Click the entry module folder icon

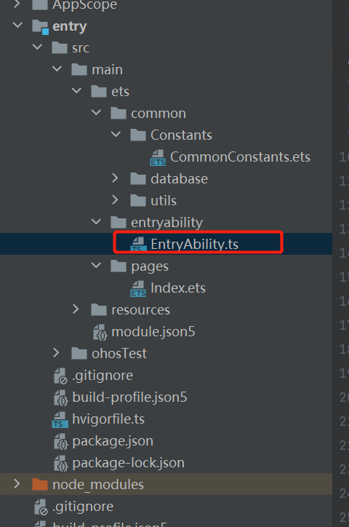click(x=40, y=26)
